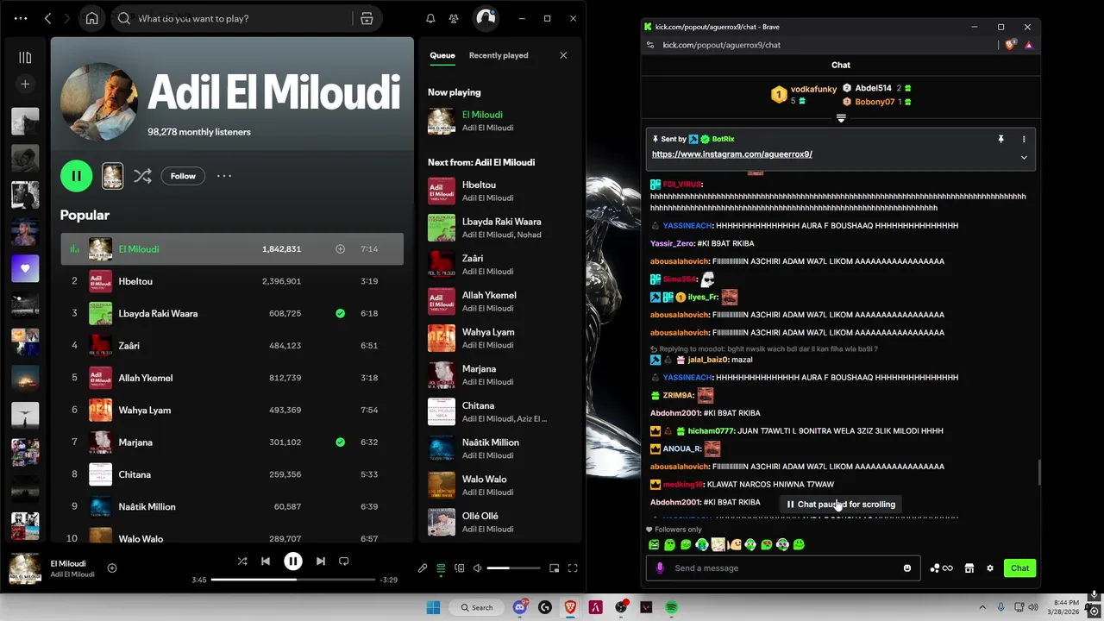Toggle saved checkmark on Marjana track

[x=340, y=442]
